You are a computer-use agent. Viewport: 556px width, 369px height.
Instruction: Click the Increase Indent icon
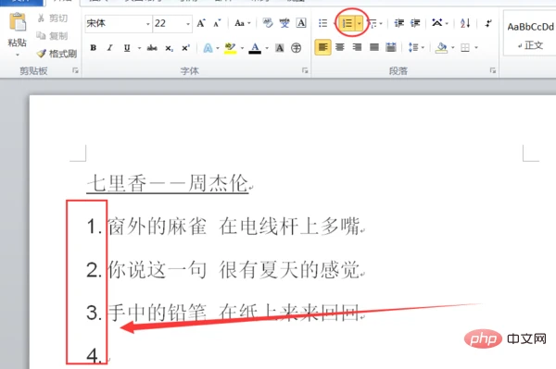pos(415,23)
